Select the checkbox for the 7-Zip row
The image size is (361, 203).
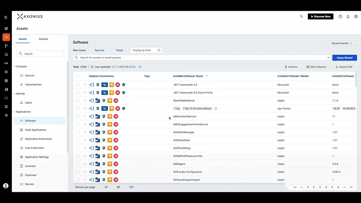coord(78,109)
